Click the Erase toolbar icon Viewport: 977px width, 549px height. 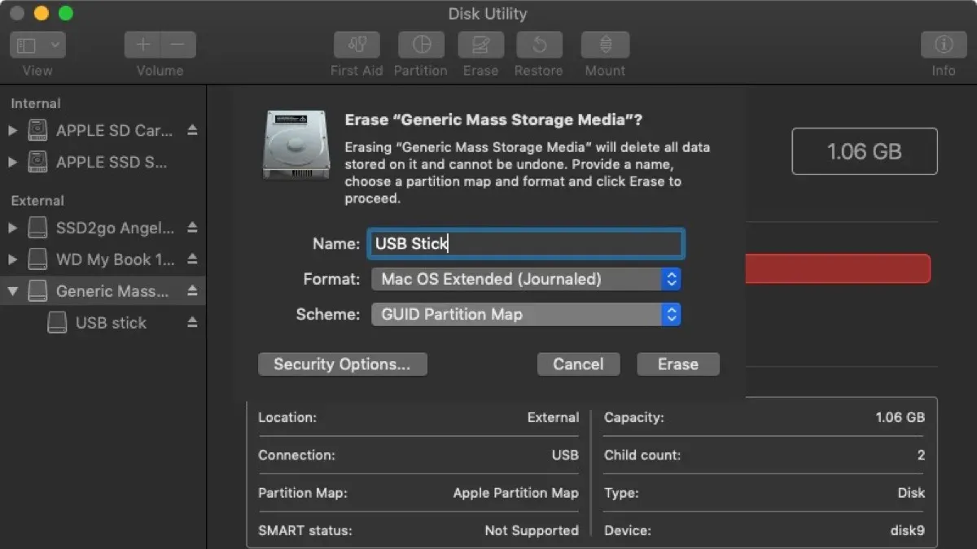(x=480, y=45)
